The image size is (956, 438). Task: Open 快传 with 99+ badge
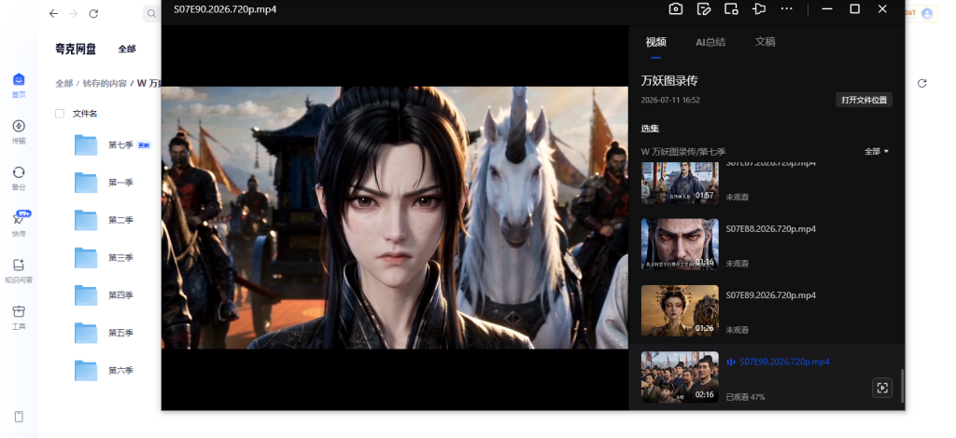point(19,224)
